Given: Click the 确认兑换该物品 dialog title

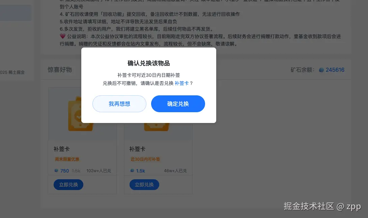Looking at the screenshot, I should (148, 63).
